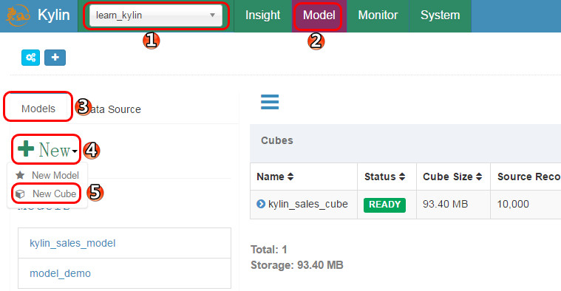This screenshot has width=561, height=291.
Task: Click the star icon beside New Model
Action: [x=20, y=175]
